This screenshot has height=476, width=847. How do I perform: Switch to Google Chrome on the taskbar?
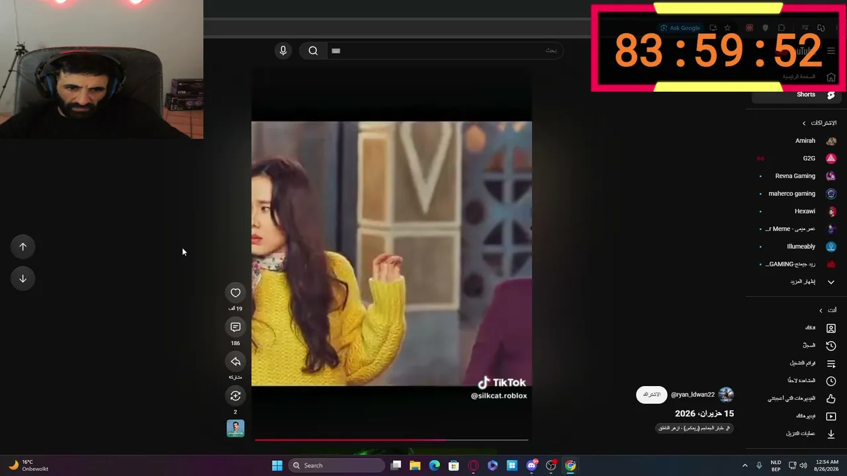point(570,465)
